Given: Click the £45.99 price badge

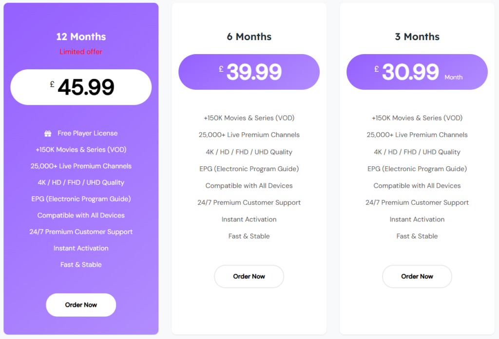Looking at the screenshot, I should [x=81, y=87].
